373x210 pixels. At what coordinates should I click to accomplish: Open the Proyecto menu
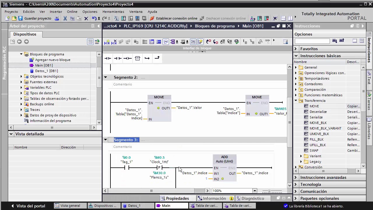pyautogui.click(x=11, y=12)
